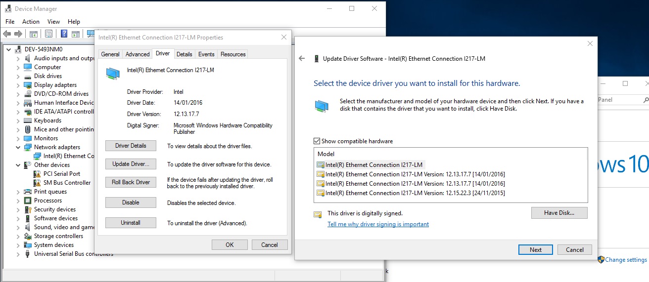Click the digitally signed certificate icon
649x282 pixels.
(318, 214)
